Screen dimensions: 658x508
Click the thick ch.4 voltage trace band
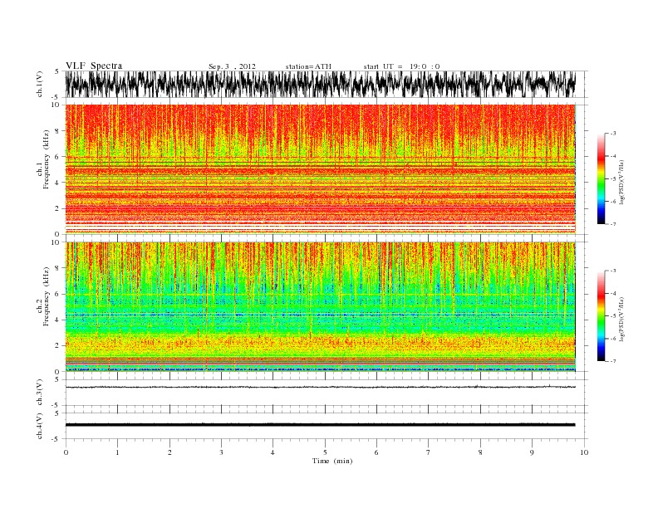click(x=321, y=425)
